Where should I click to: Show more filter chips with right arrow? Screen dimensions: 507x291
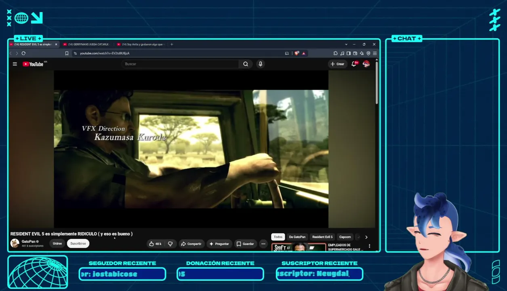pyautogui.click(x=366, y=237)
